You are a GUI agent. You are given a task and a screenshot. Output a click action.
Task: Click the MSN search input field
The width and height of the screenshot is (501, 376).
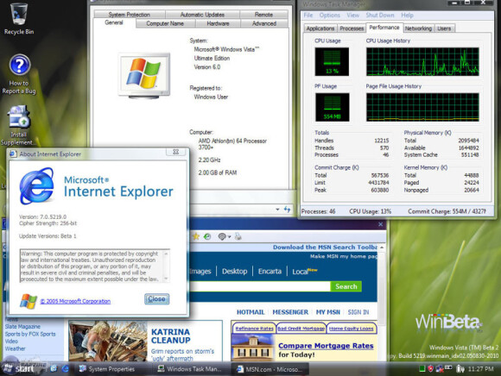(x=260, y=286)
